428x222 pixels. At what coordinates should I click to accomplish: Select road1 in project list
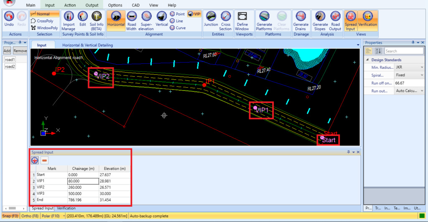pos(10,59)
